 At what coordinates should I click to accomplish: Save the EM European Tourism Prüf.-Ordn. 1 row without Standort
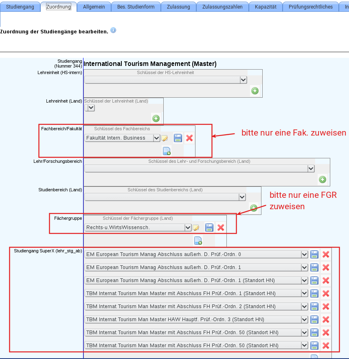click(x=314, y=267)
